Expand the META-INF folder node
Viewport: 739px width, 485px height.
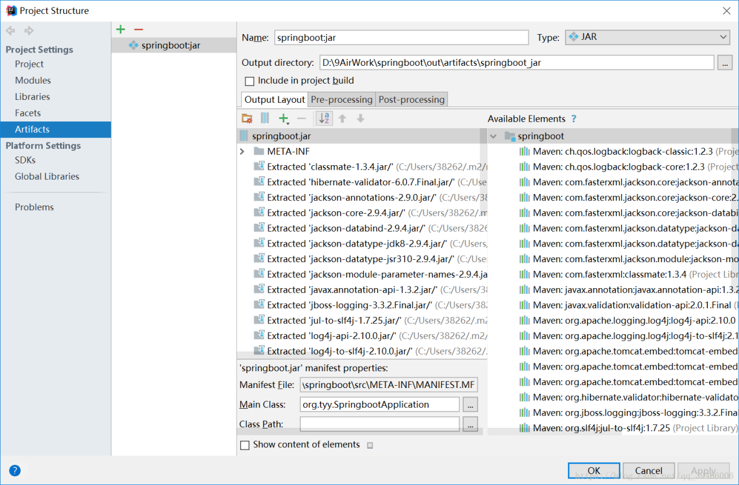[242, 151]
